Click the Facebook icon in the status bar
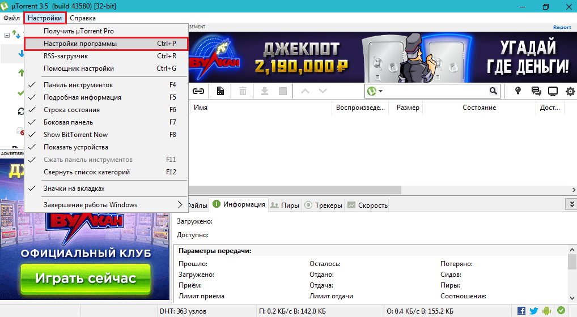This screenshot has width=577, height=317. [521, 311]
